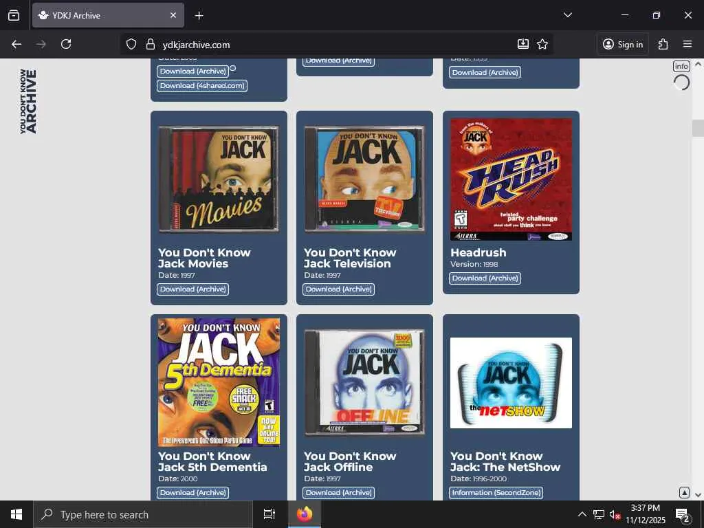Image resolution: width=704 pixels, height=528 pixels.
Task: Click the Firefox taskbar icon
Action: click(305, 514)
